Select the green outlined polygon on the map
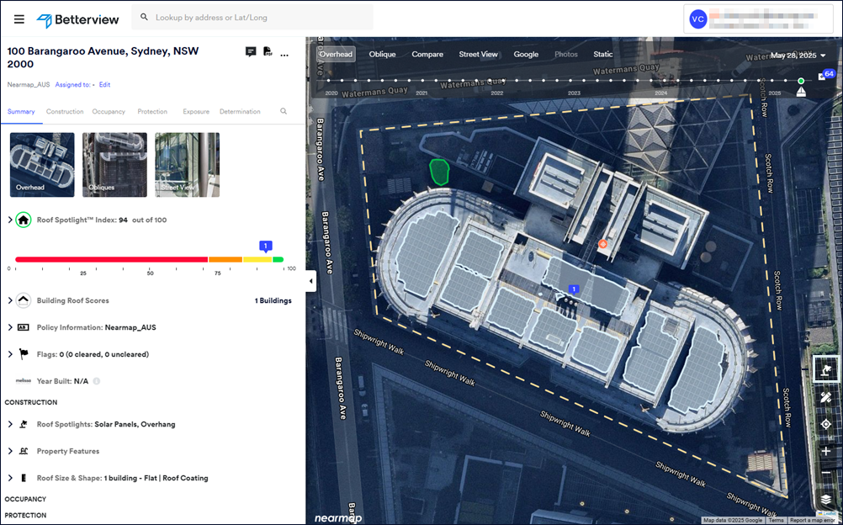The image size is (843, 525). click(x=439, y=172)
